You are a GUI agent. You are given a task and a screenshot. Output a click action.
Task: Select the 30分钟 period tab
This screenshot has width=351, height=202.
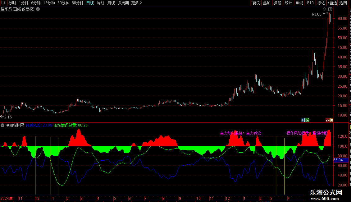[x=63, y=3]
